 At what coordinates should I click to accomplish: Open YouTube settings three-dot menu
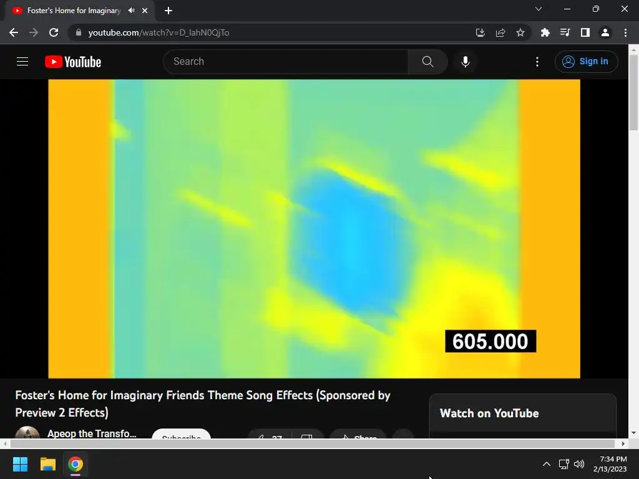click(537, 62)
